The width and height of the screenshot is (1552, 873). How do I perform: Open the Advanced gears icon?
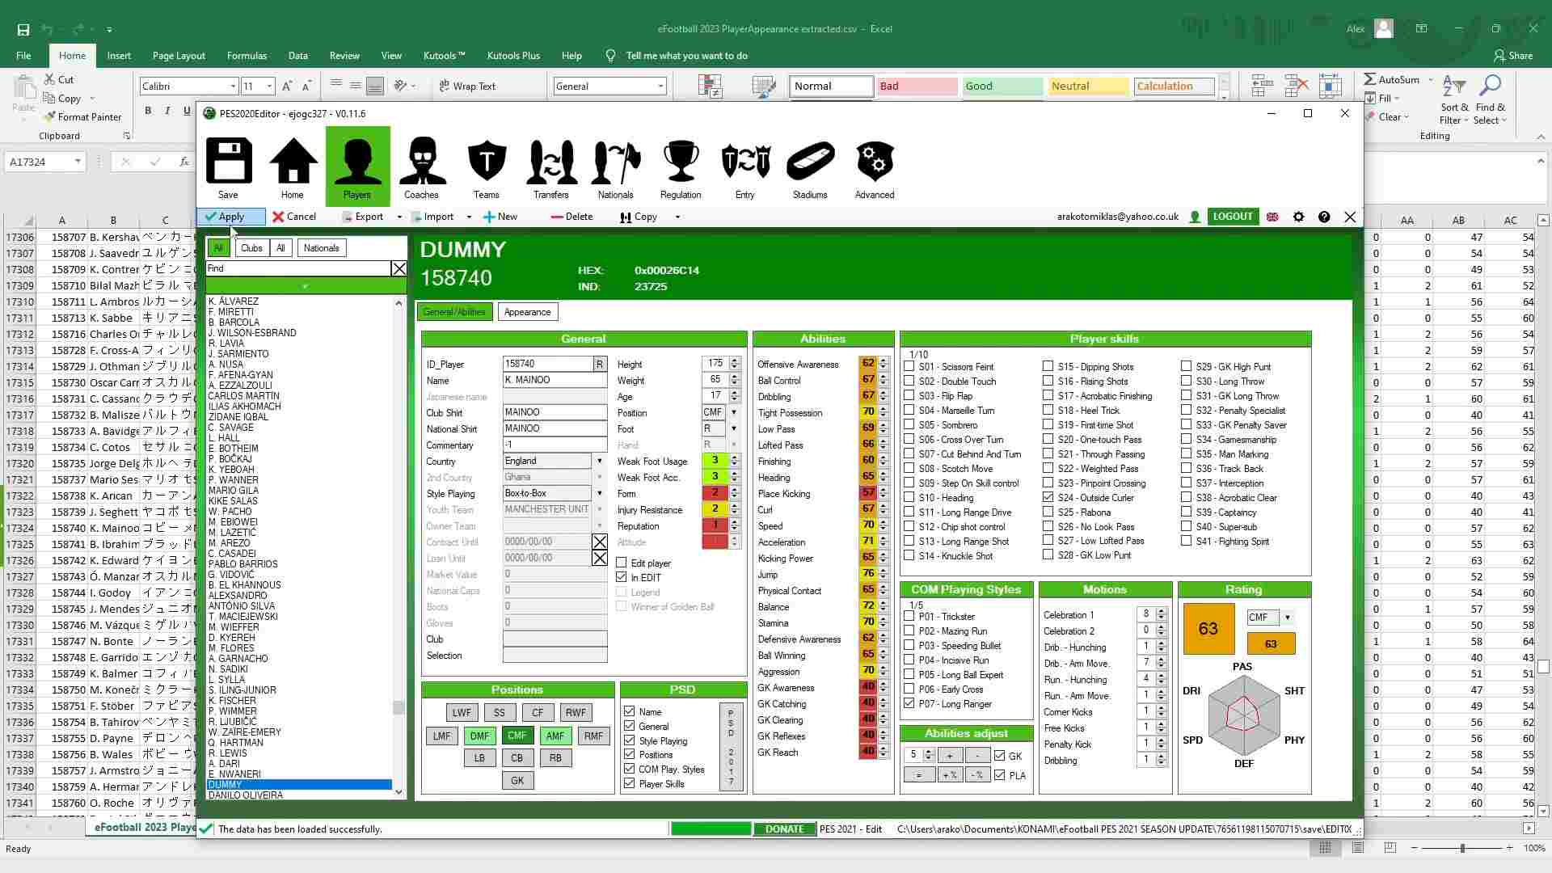point(875,167)
